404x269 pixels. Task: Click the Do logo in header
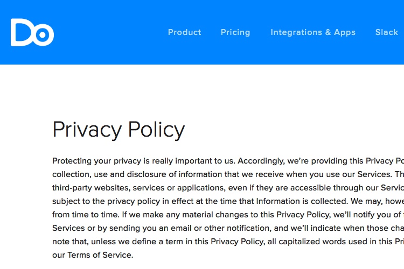click(x=32, y=32)
